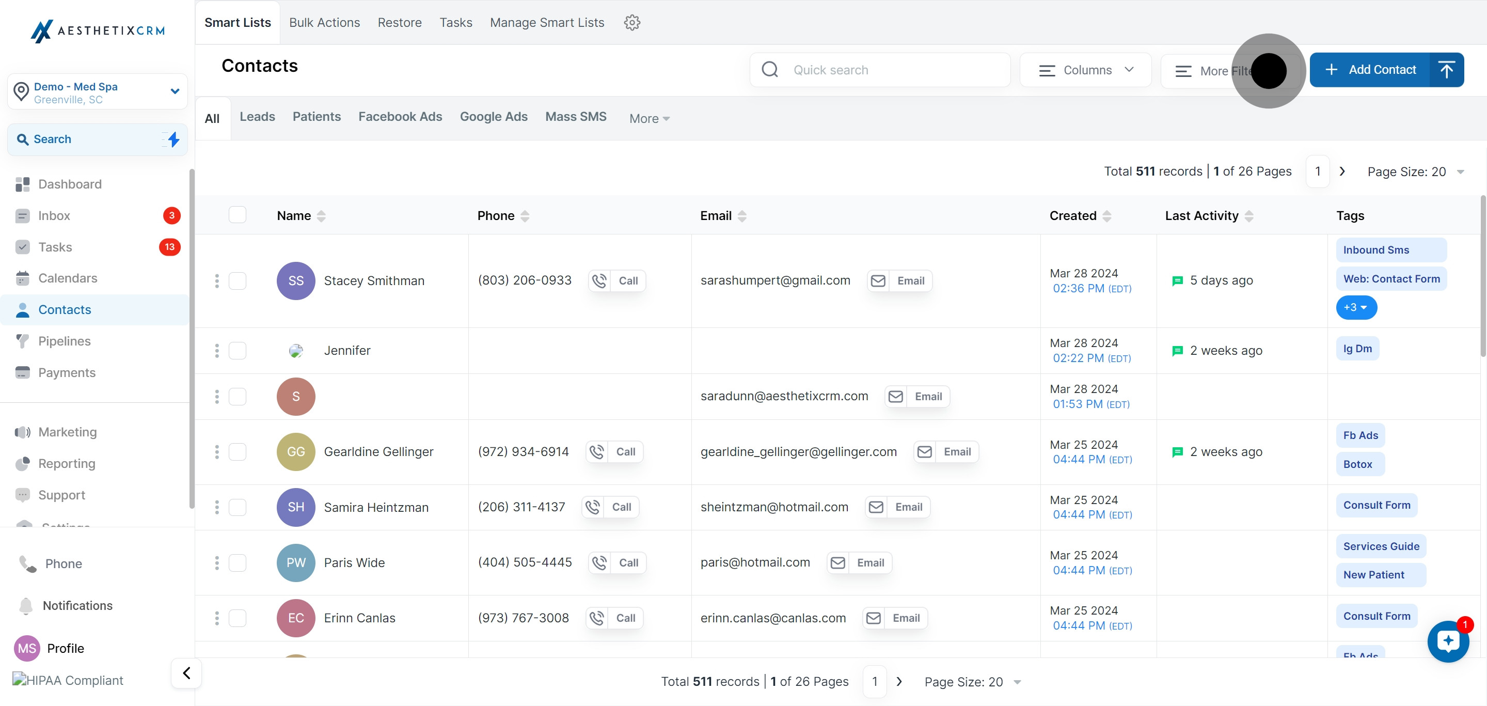The height and width of the screenshot is (706, 1487).
Task: Open the Smart Lists settings gear icon
Action: tap(632, 23)
